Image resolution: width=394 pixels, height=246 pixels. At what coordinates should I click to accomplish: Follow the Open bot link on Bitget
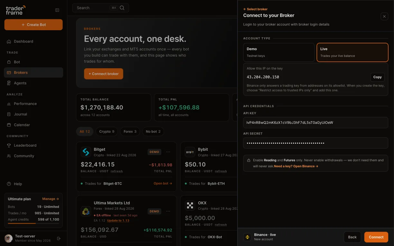[163, 184]
